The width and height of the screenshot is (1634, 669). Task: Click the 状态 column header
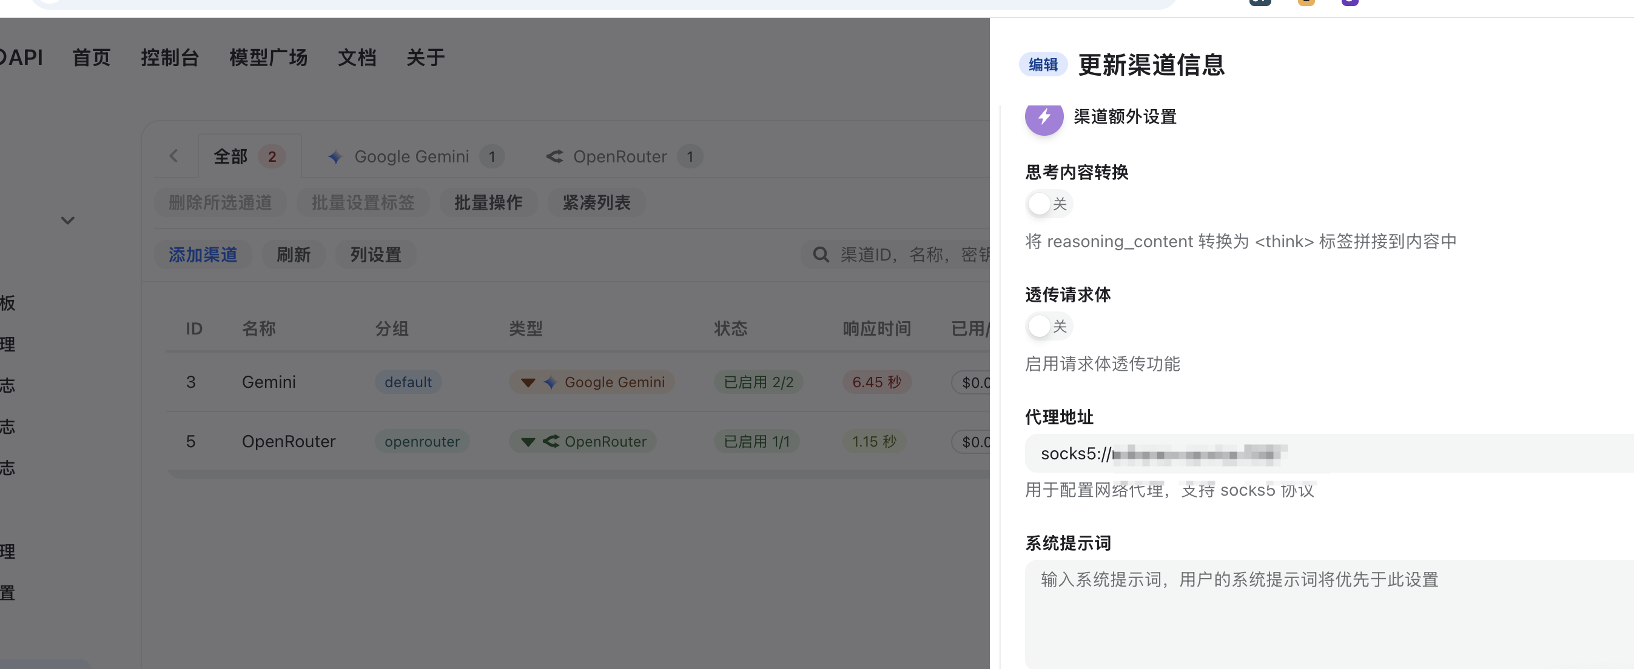point(731,329)
